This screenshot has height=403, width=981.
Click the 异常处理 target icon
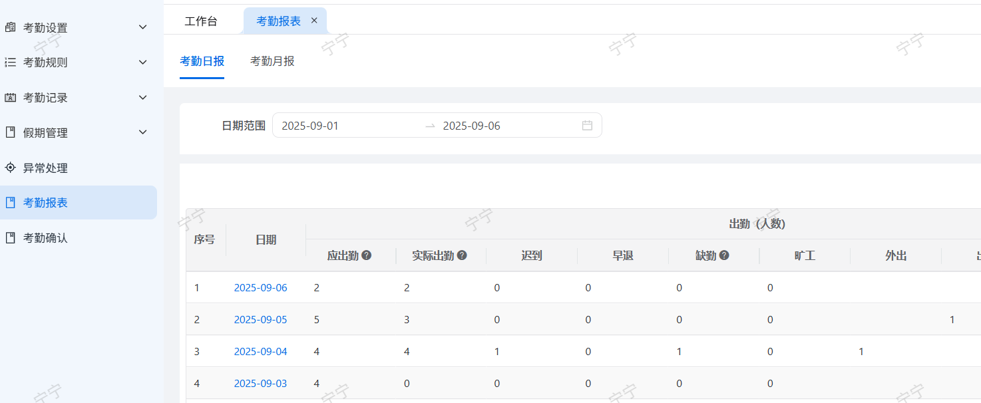click(x=10, y=168)
